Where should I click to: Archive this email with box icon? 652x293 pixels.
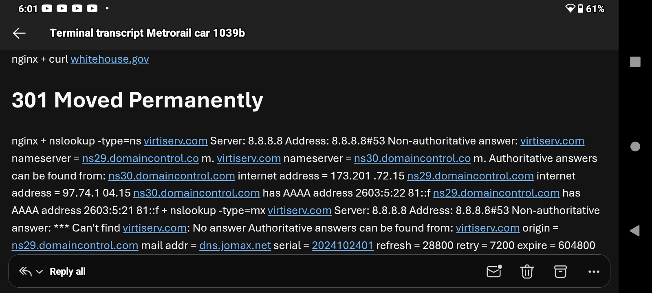[560, 271]
